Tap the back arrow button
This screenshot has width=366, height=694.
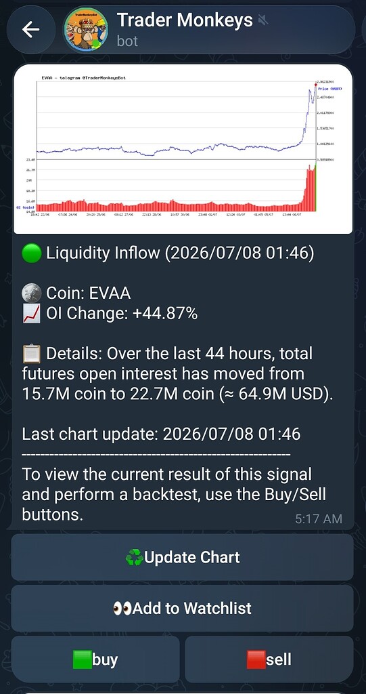[31, 30]
